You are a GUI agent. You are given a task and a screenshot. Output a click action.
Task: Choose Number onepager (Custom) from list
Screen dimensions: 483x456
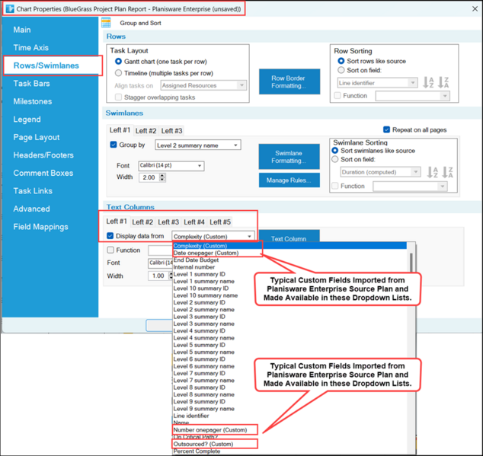coord(210,430)
